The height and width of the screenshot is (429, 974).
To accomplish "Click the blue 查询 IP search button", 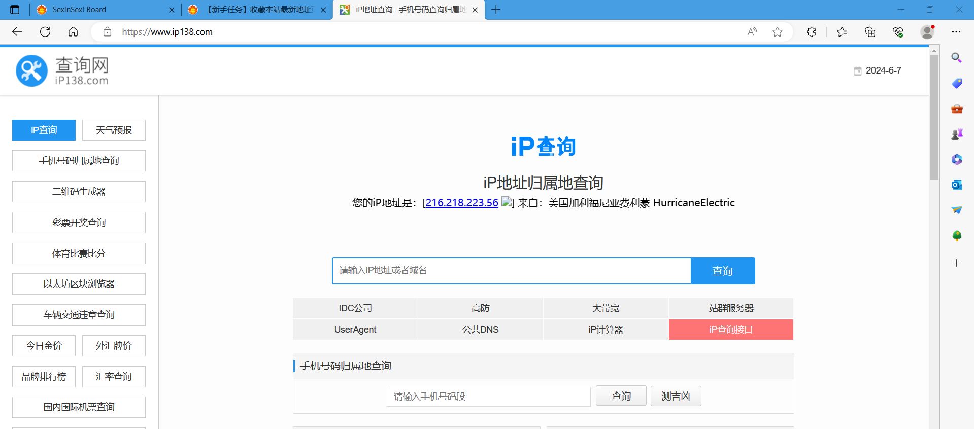I will coord(723,271).
